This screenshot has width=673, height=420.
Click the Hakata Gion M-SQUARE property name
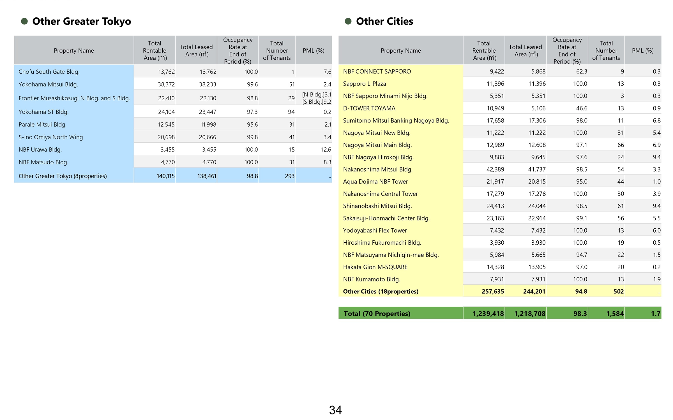(375, 267)
